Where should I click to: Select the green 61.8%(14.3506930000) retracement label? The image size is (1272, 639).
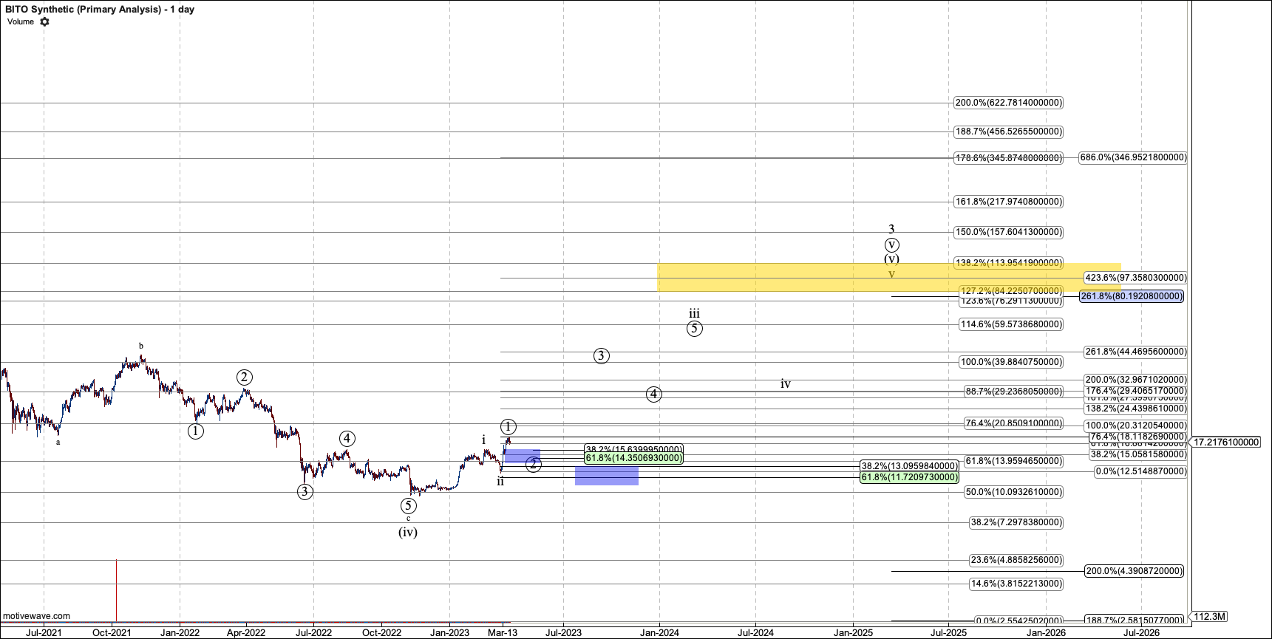633,458
